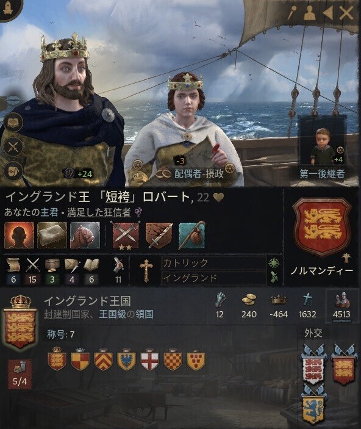Open 満足した狂信者 personality link

(x=99, y=212)
